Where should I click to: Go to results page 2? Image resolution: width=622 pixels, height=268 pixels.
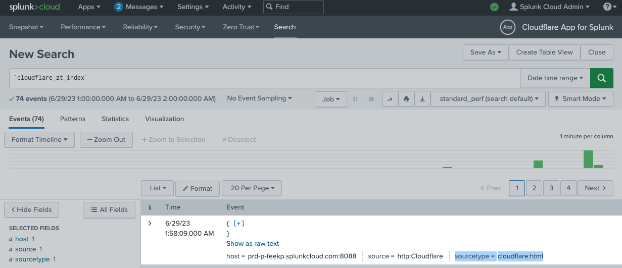point(534,188)
